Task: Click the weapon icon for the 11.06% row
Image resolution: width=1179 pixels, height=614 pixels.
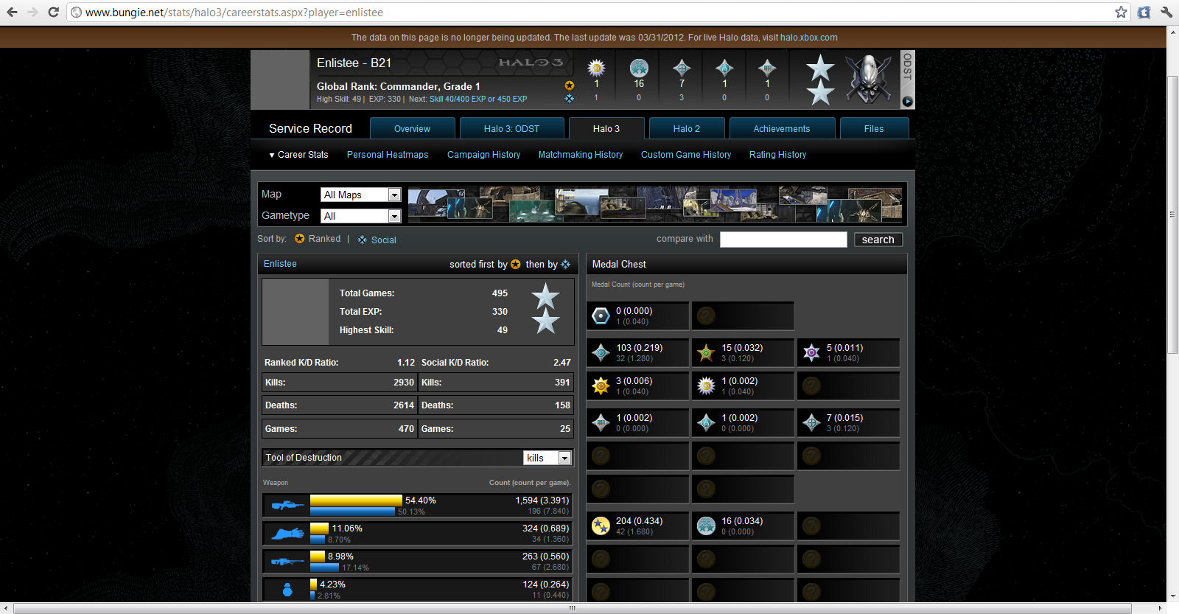Action: tap(287, 534)
